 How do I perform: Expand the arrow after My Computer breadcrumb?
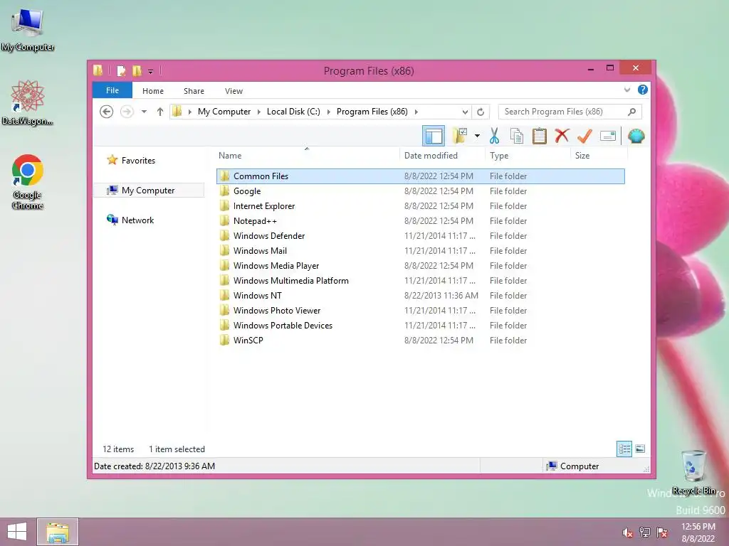point(259,112)
